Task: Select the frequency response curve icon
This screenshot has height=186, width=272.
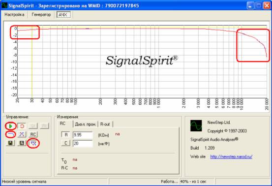Action: (x=10, y=134)
